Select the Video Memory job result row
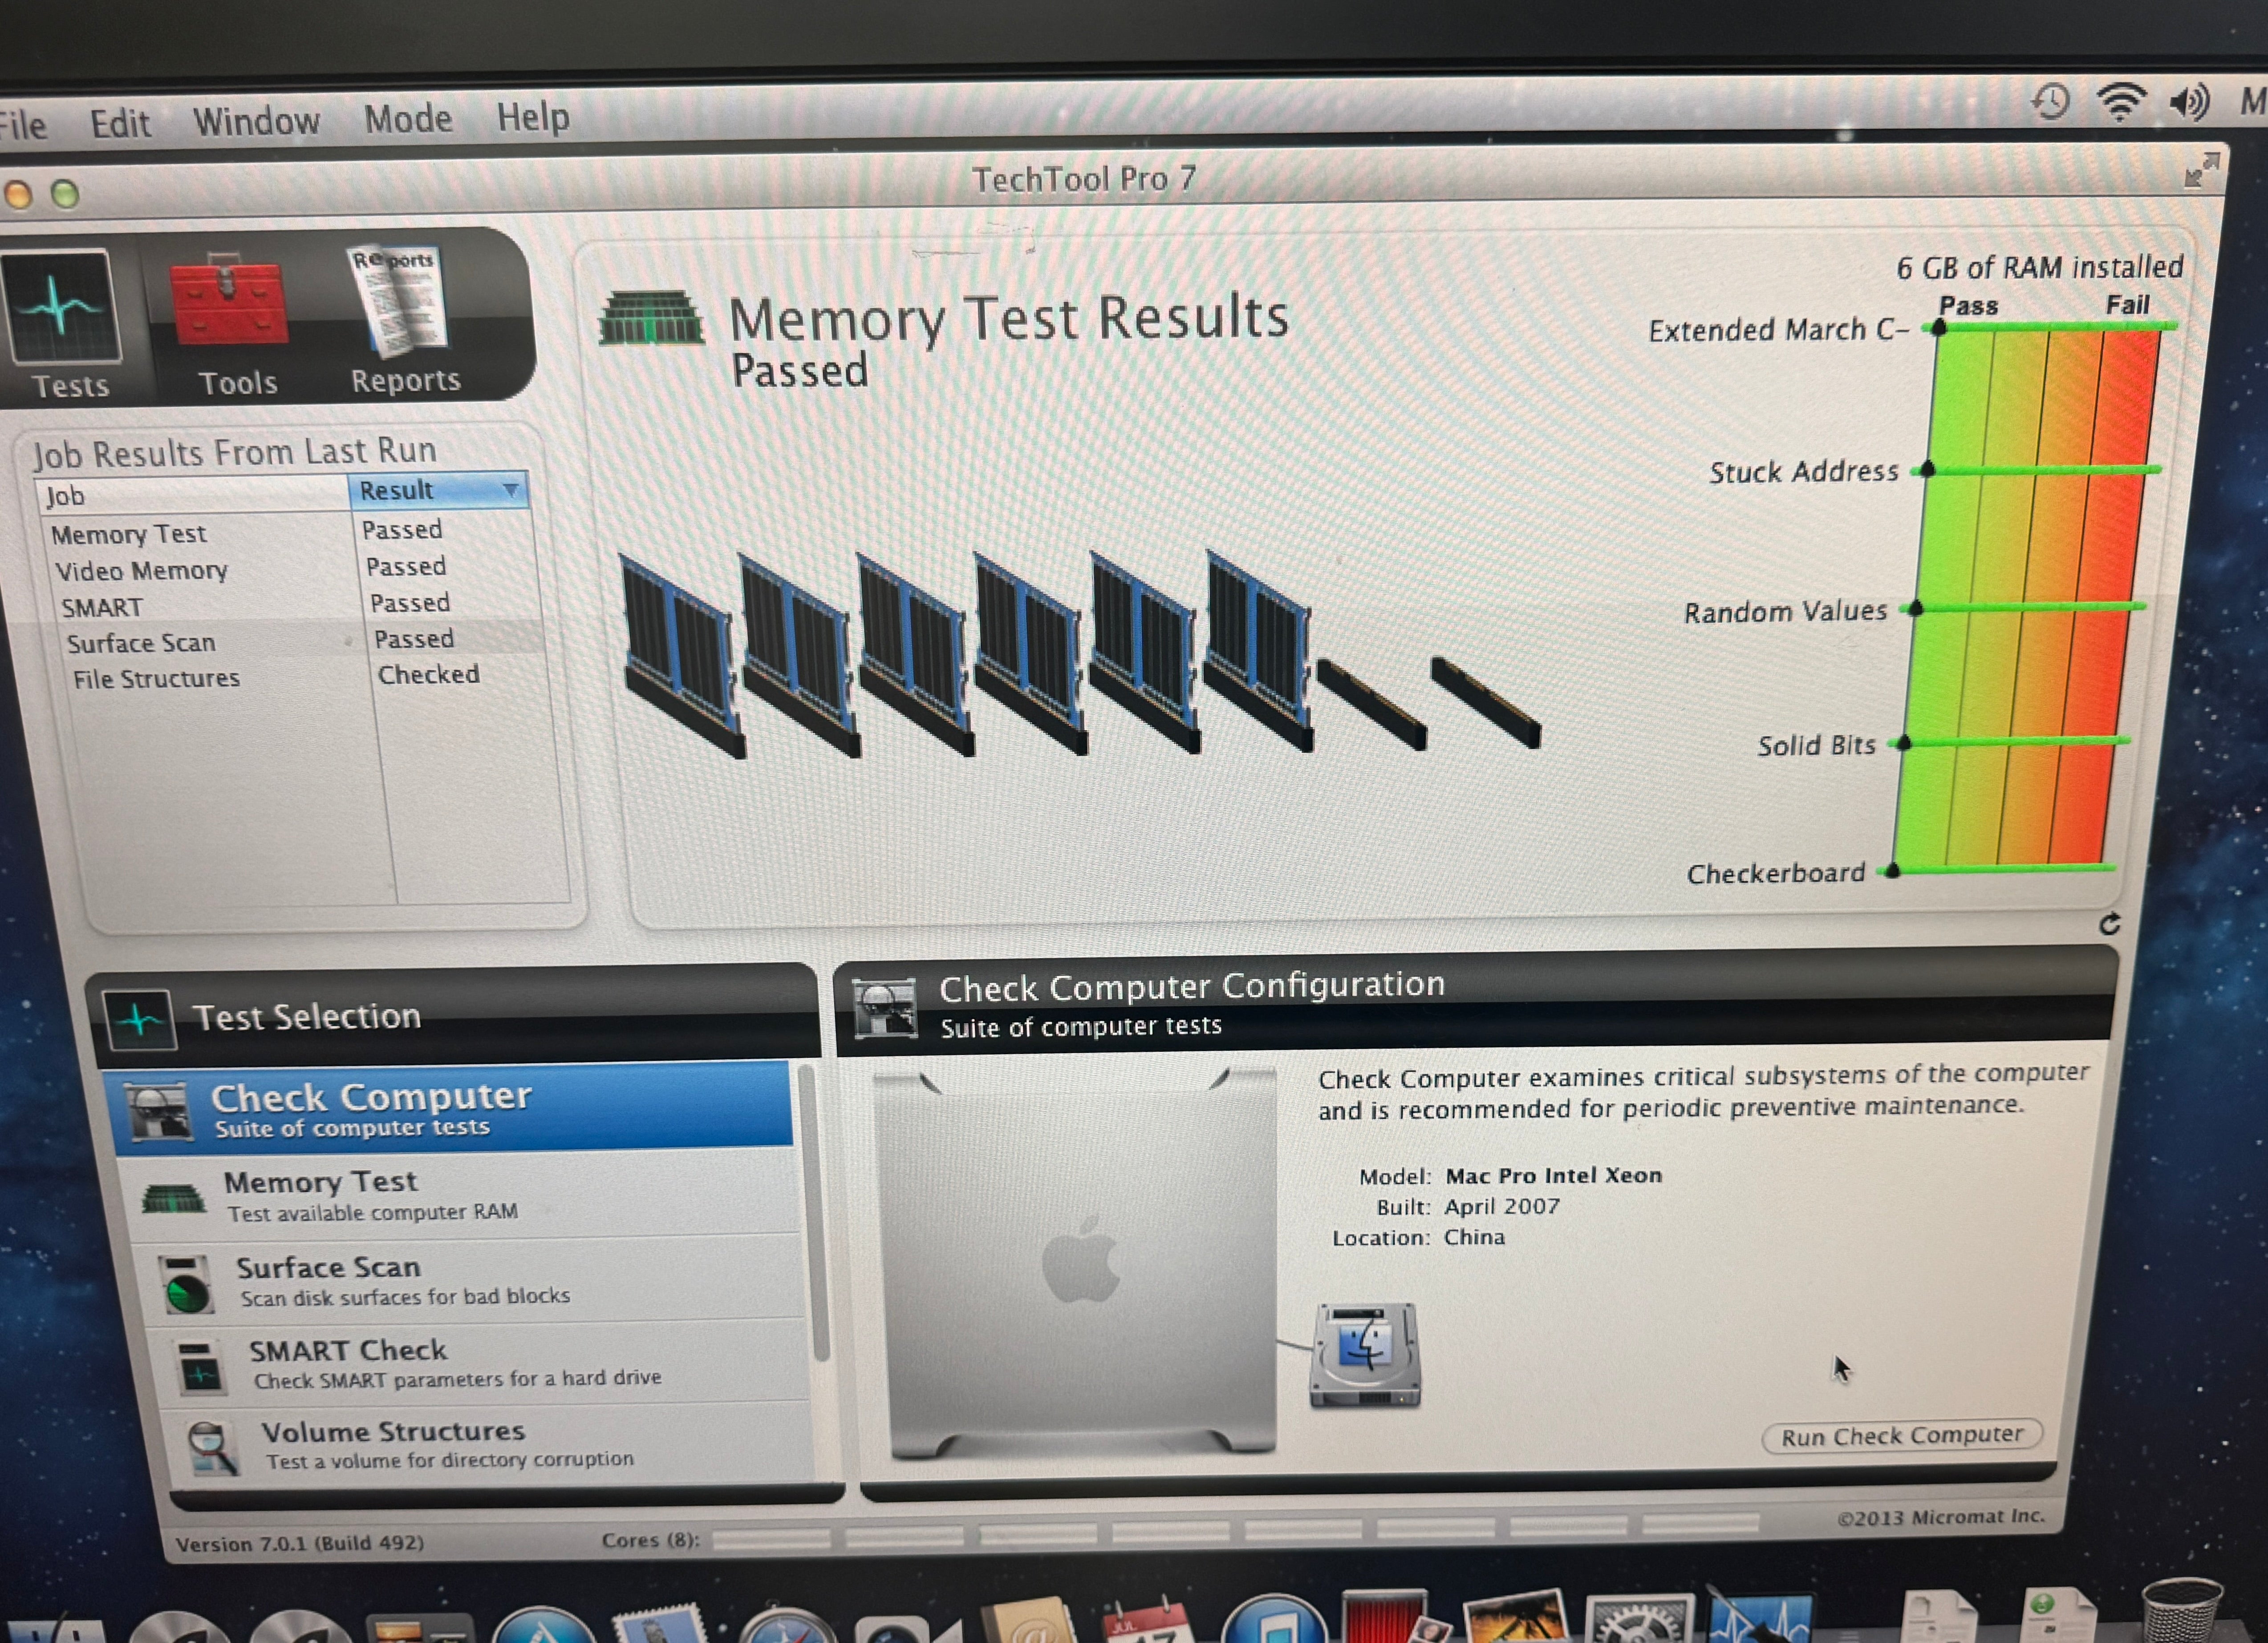Screen dimensions: 2268x1643 pos(292,568)
